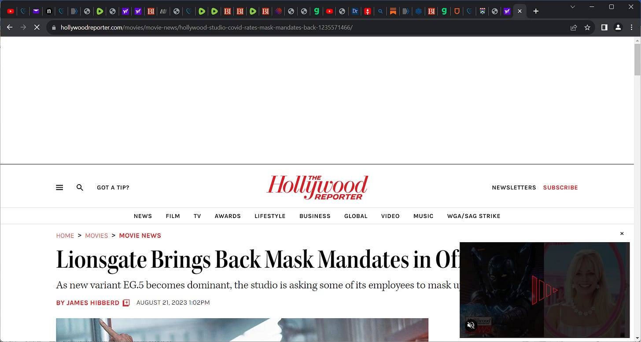
Task: Play the floating video preview
Action: pyautogui.click(x=545, y=290)
